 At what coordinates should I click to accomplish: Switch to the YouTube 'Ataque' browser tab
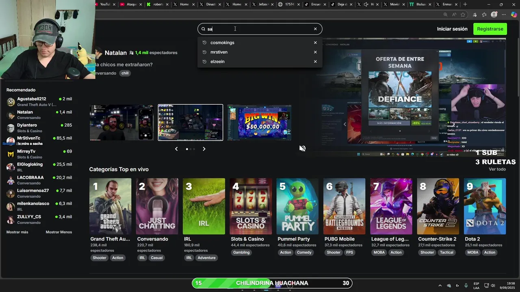pyautogui.click(x=132, y=4)
